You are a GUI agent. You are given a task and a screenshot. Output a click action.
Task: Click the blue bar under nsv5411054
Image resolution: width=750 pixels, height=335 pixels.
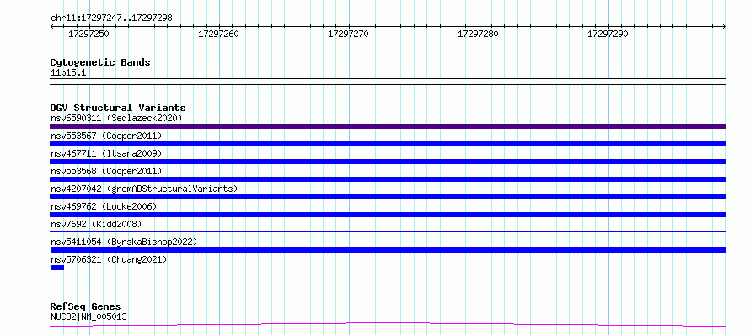[388, 250]
